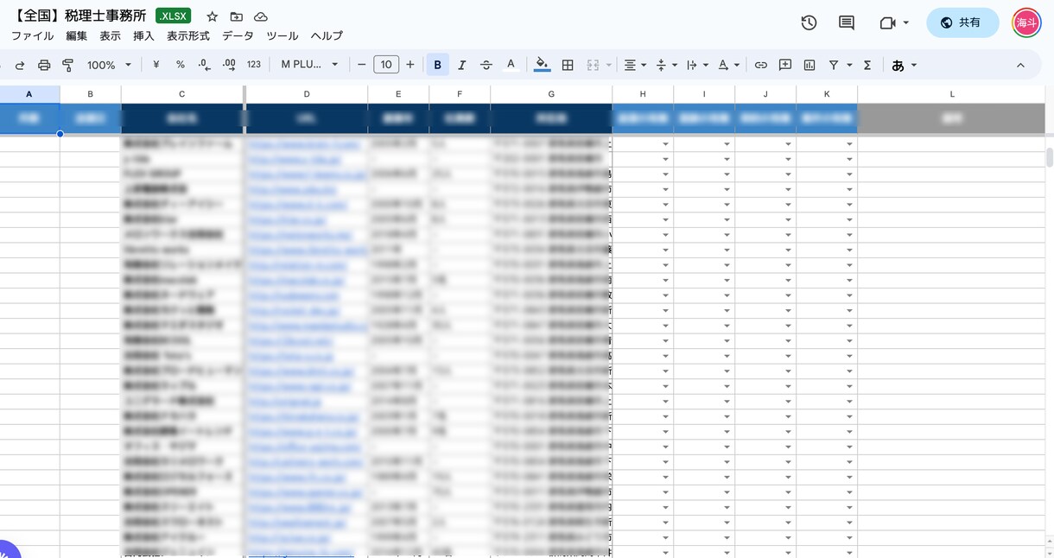This screenshot has height=558, width=1054.
Task: Click the merge cells icon
Action: point(593,65)
